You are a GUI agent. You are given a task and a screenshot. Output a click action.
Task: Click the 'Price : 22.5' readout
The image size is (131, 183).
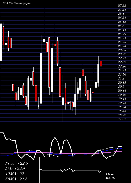click(17, 163)
